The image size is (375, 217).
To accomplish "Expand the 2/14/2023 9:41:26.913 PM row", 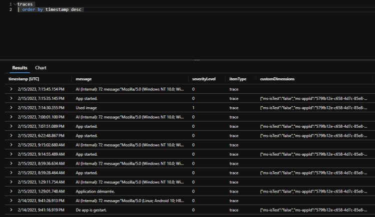I will [x=11, y=201].
